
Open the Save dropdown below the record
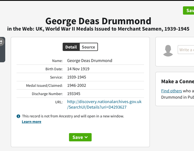click(x=80, y=137)
